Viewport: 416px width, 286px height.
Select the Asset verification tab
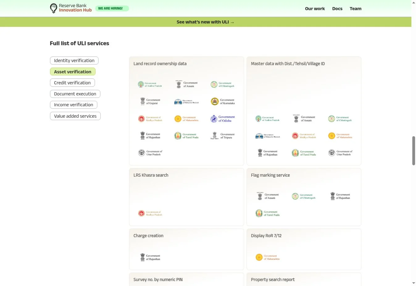(x=73, y=72)
